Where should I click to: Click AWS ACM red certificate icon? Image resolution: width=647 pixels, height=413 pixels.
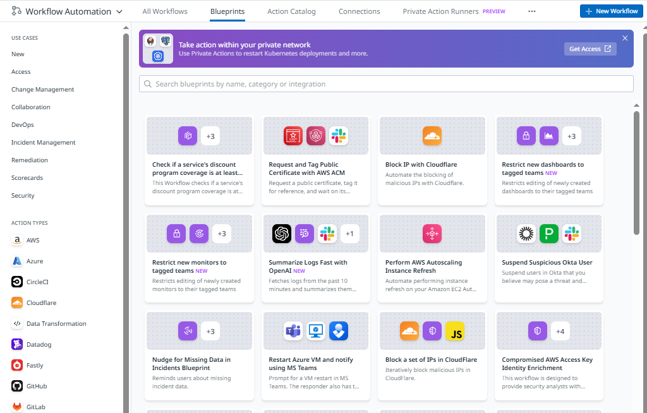[x=293, y=136]
